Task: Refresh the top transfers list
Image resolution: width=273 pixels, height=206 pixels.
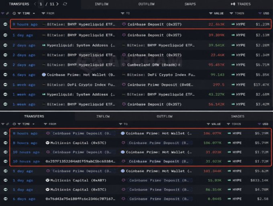Action: point(65,4)
